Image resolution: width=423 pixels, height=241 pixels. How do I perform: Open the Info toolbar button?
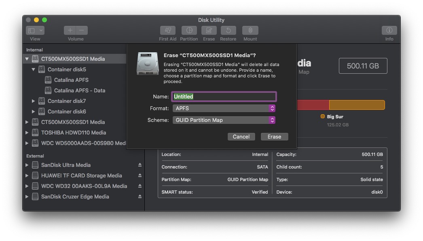[x=389, y=30]
